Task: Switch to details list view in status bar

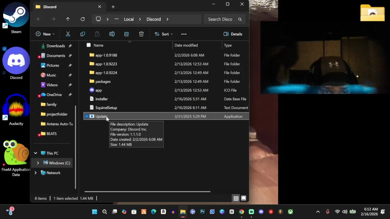Action: tap(236, 198)
